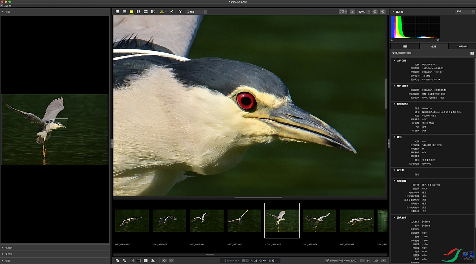Go to next image with arrow button
Screen dimensions: 476x264
click(383, 261)
